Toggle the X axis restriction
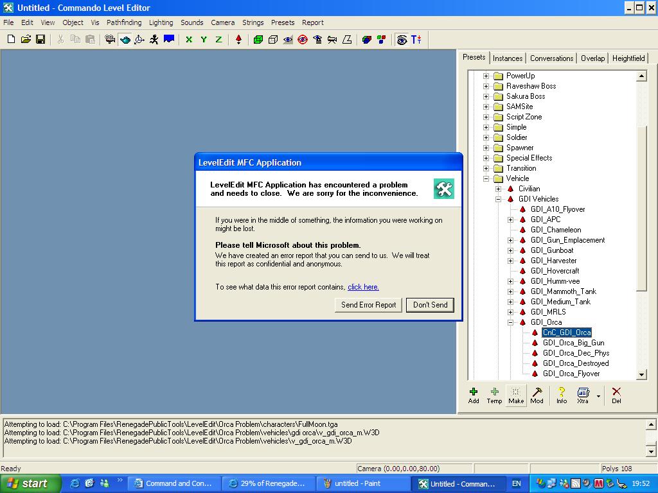The width and height of the screenshot is (658, 493). coord(189,39)
